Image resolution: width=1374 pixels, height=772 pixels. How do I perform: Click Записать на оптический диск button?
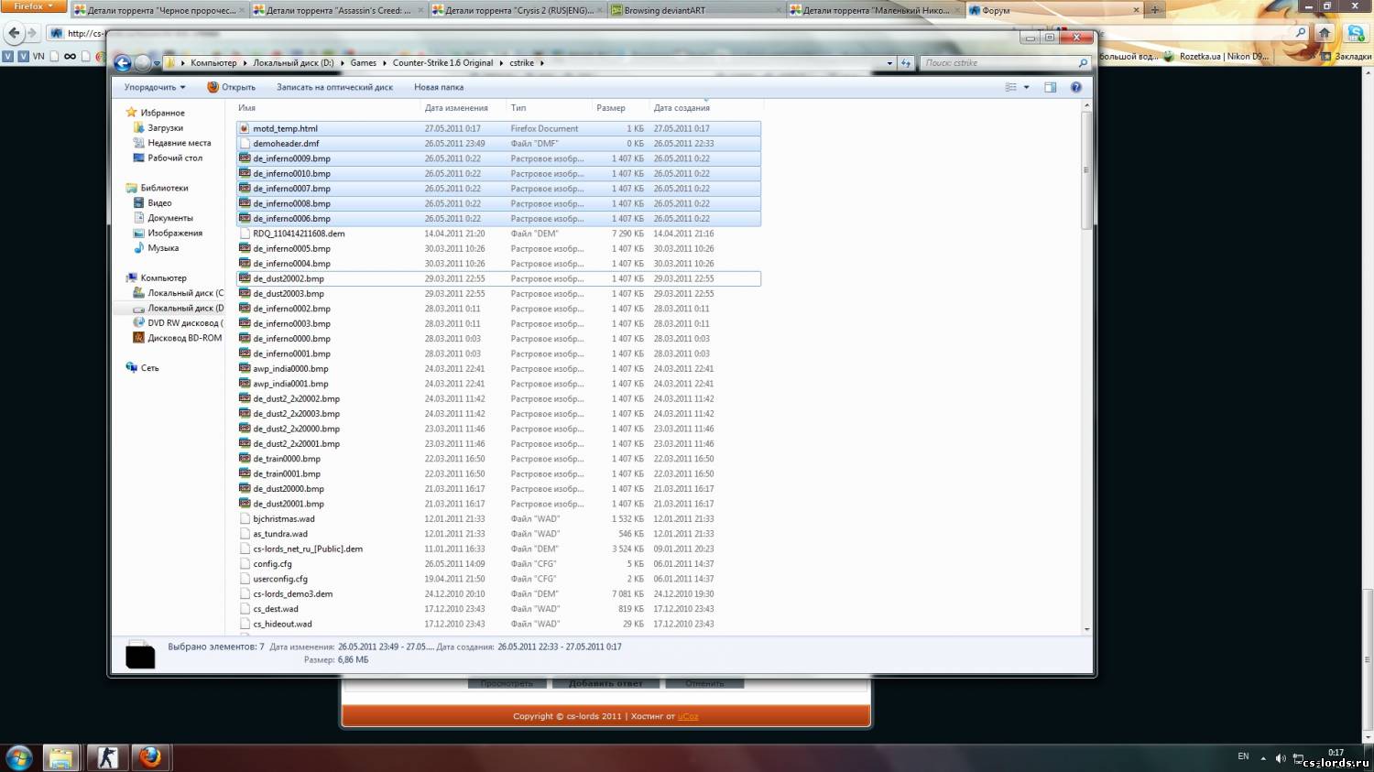(x=334, y=87)
